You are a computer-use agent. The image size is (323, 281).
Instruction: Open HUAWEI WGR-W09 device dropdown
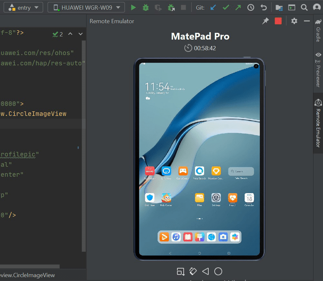pos(86,8)
